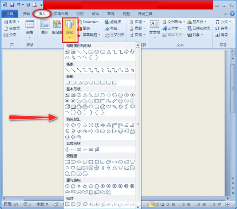Image resolution: width=237 pixels, height=209 pixels.
Task: Open the References tab
Action: 80,14
